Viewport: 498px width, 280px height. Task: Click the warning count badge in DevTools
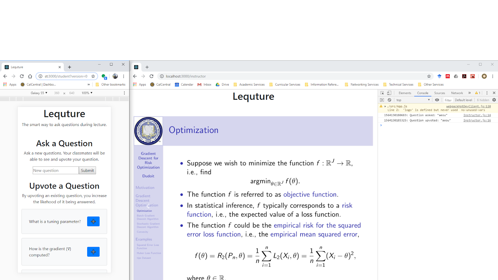[478, 93]
